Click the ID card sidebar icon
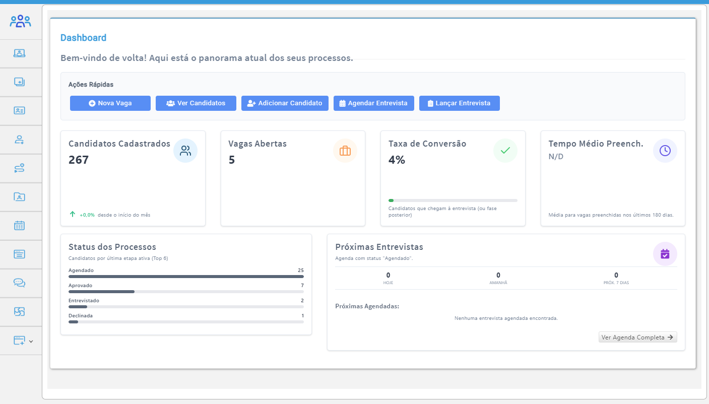709x404 pixels. coord(20,111)
